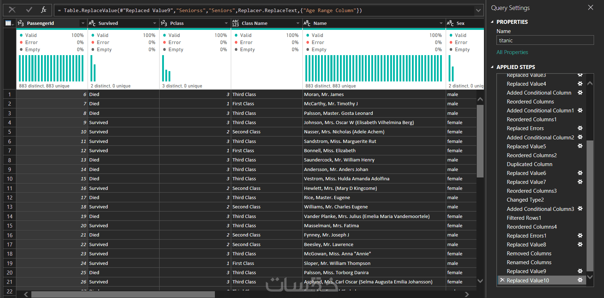Click the Sex column data type icon
604x298 pixels.
[450, 23]
